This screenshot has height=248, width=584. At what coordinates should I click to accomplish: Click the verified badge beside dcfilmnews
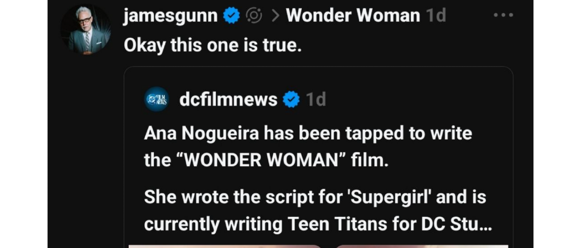tap(291, 100)
